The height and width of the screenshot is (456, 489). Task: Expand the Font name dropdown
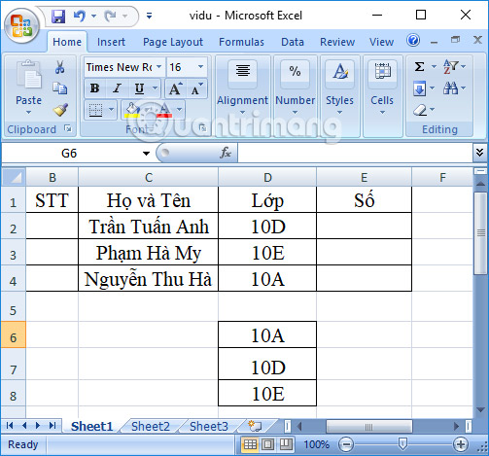click(159, 67)
